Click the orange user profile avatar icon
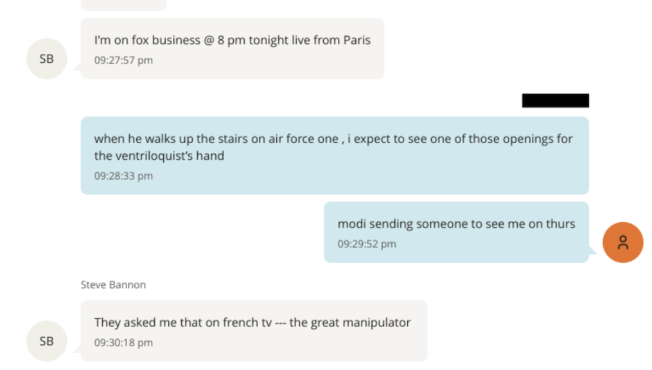 [622, 242]
